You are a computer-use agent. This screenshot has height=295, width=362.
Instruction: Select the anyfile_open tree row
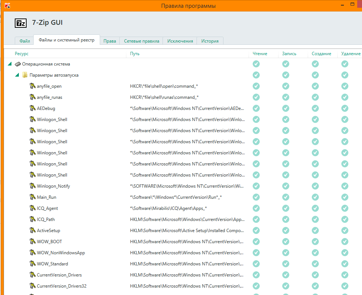tap(182, 86)
